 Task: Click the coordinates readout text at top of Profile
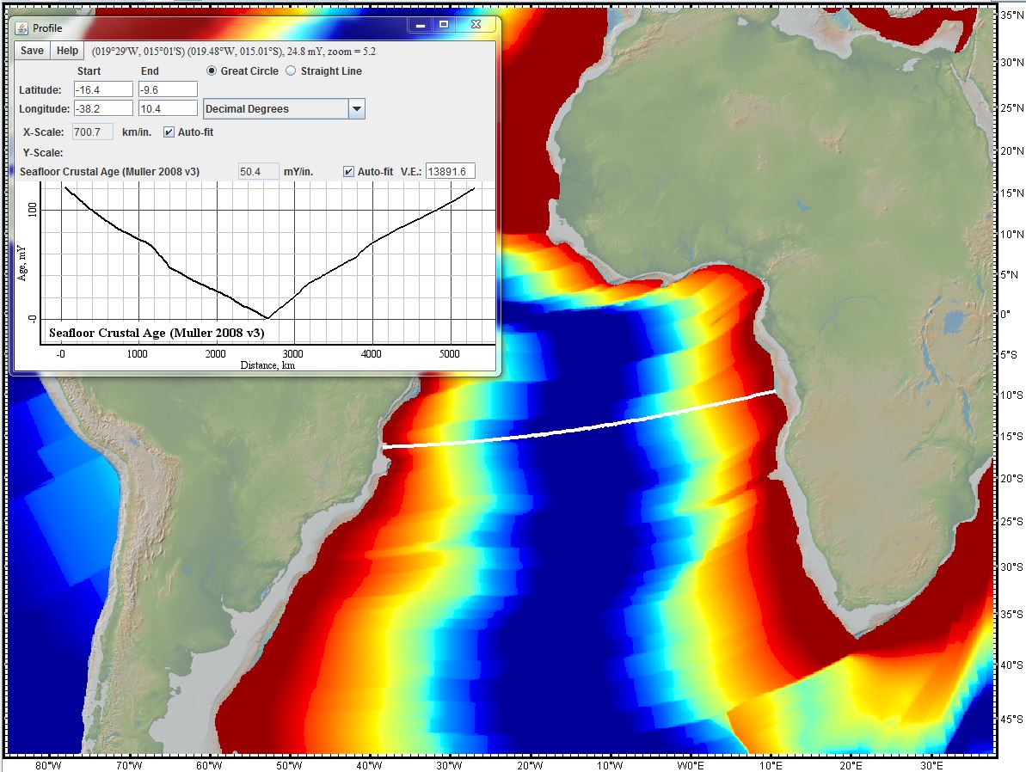(x=234, y=51)
